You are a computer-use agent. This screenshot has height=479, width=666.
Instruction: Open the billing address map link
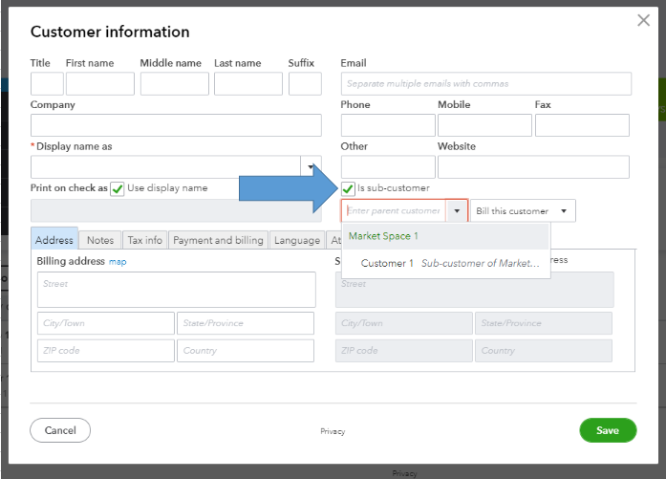pyautogui.click(x=118, y=261)
